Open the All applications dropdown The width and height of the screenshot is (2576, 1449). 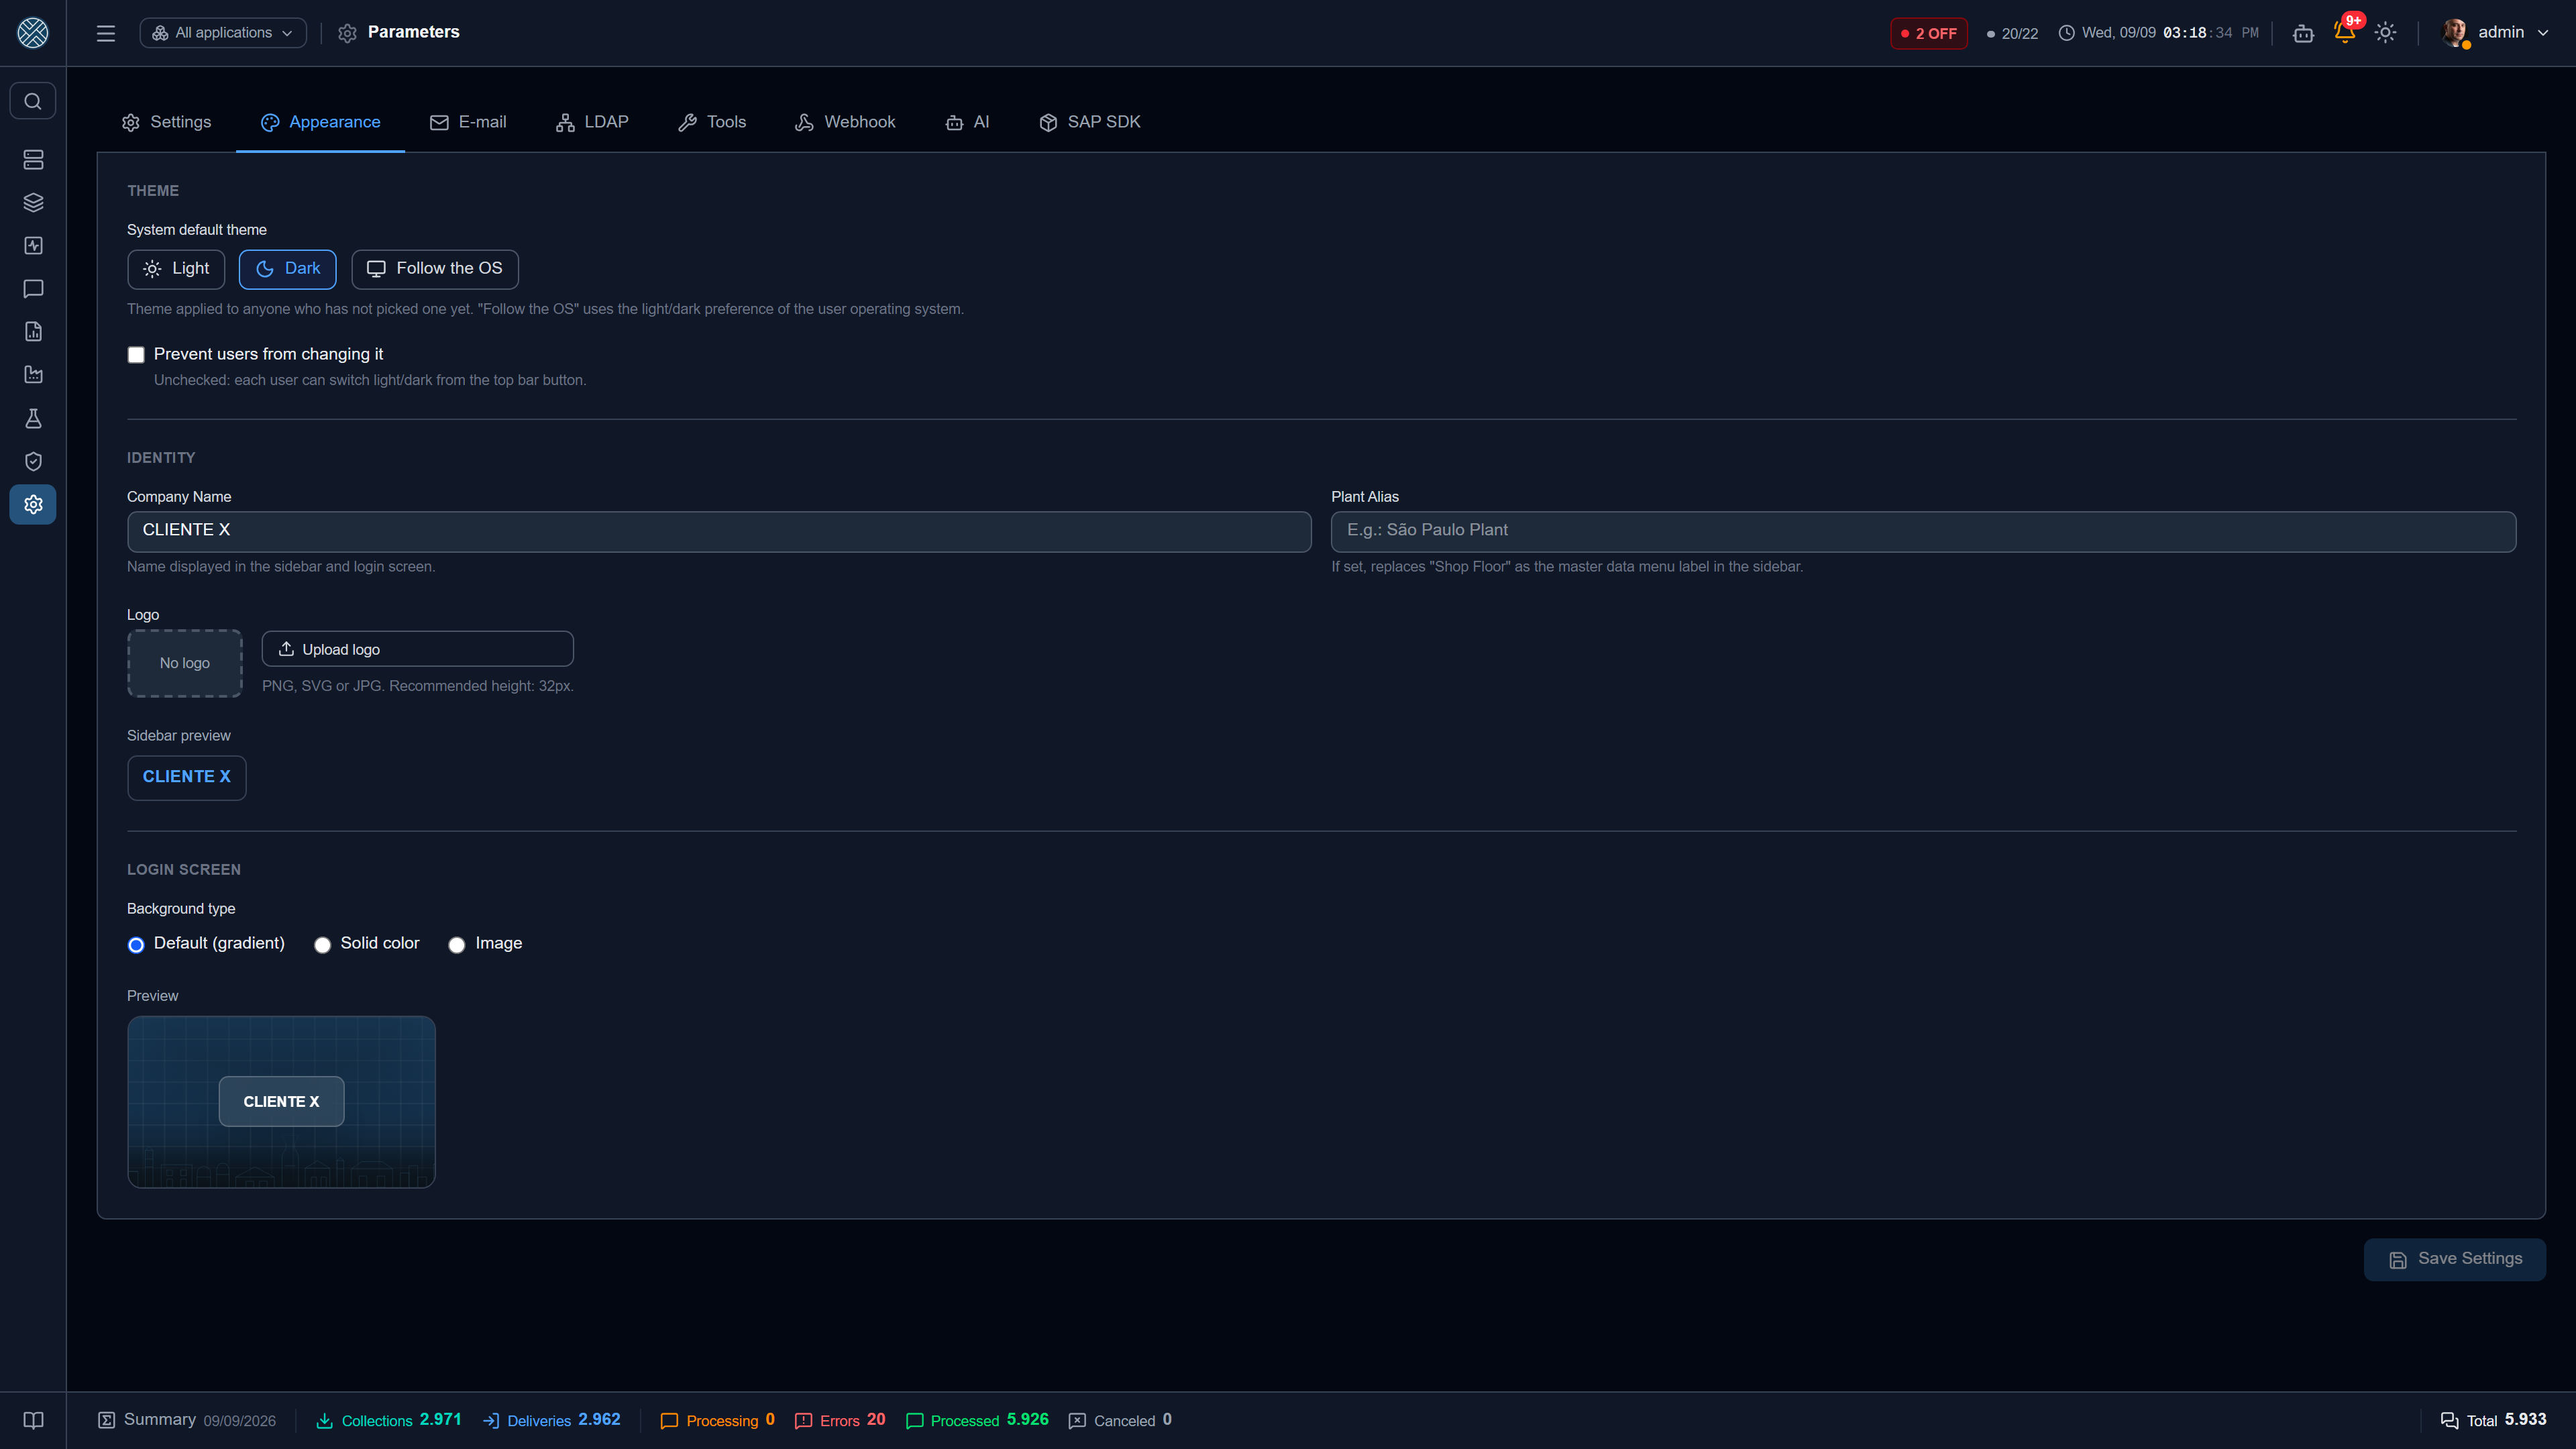(223, 33)
